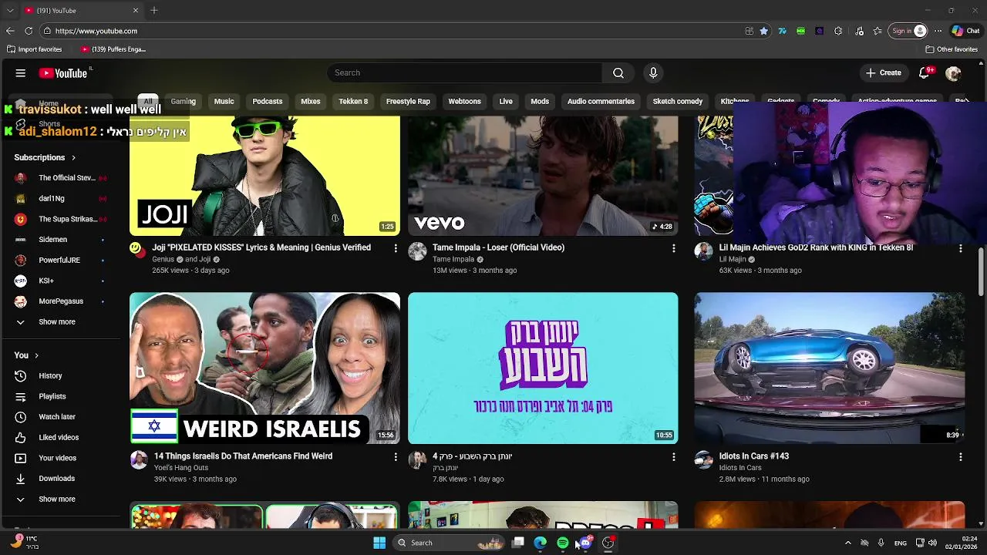The width and height of the screenshot is (987, 555).
Task: Open the new tab plus button
Action: (x=154, y=10)
